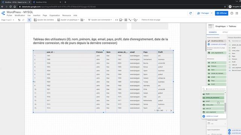Focus the field picker search box
This screenshot has width=241, height=135.
(x=215, y=89)
